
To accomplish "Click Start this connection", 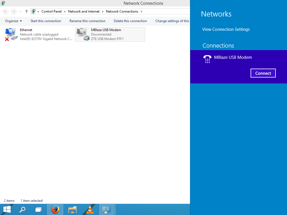I will pos(46,21).
